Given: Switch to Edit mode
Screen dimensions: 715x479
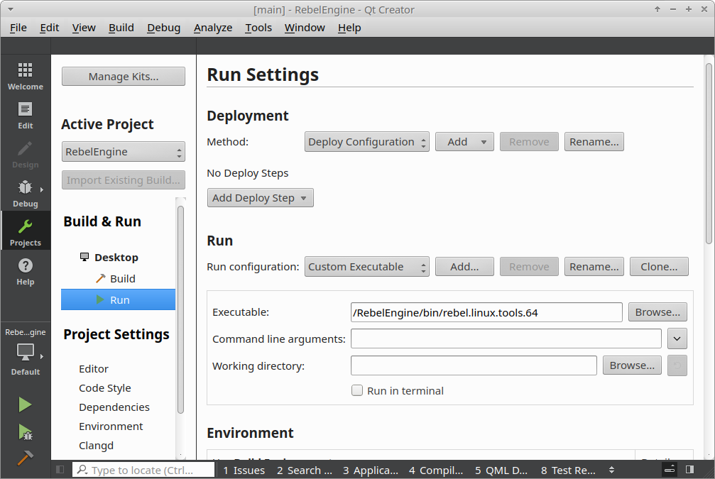Looking at the screenshot, I should pyautogui.click(x=25, y=115).
